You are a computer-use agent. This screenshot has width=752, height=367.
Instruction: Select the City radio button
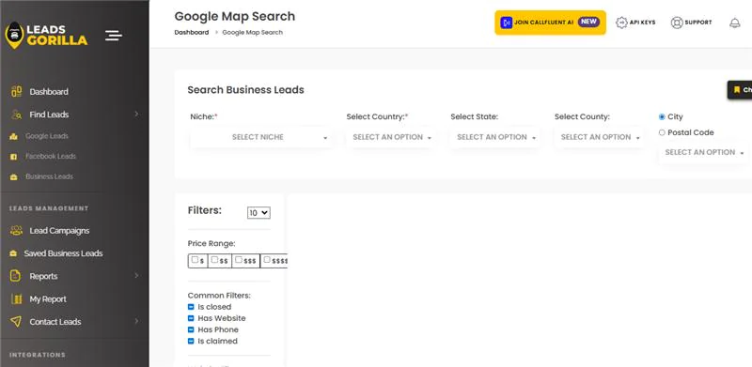coord(662,117)
